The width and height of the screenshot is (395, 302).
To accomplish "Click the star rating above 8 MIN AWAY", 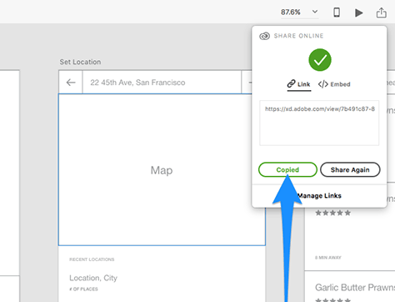I will (x=332, y=213).
